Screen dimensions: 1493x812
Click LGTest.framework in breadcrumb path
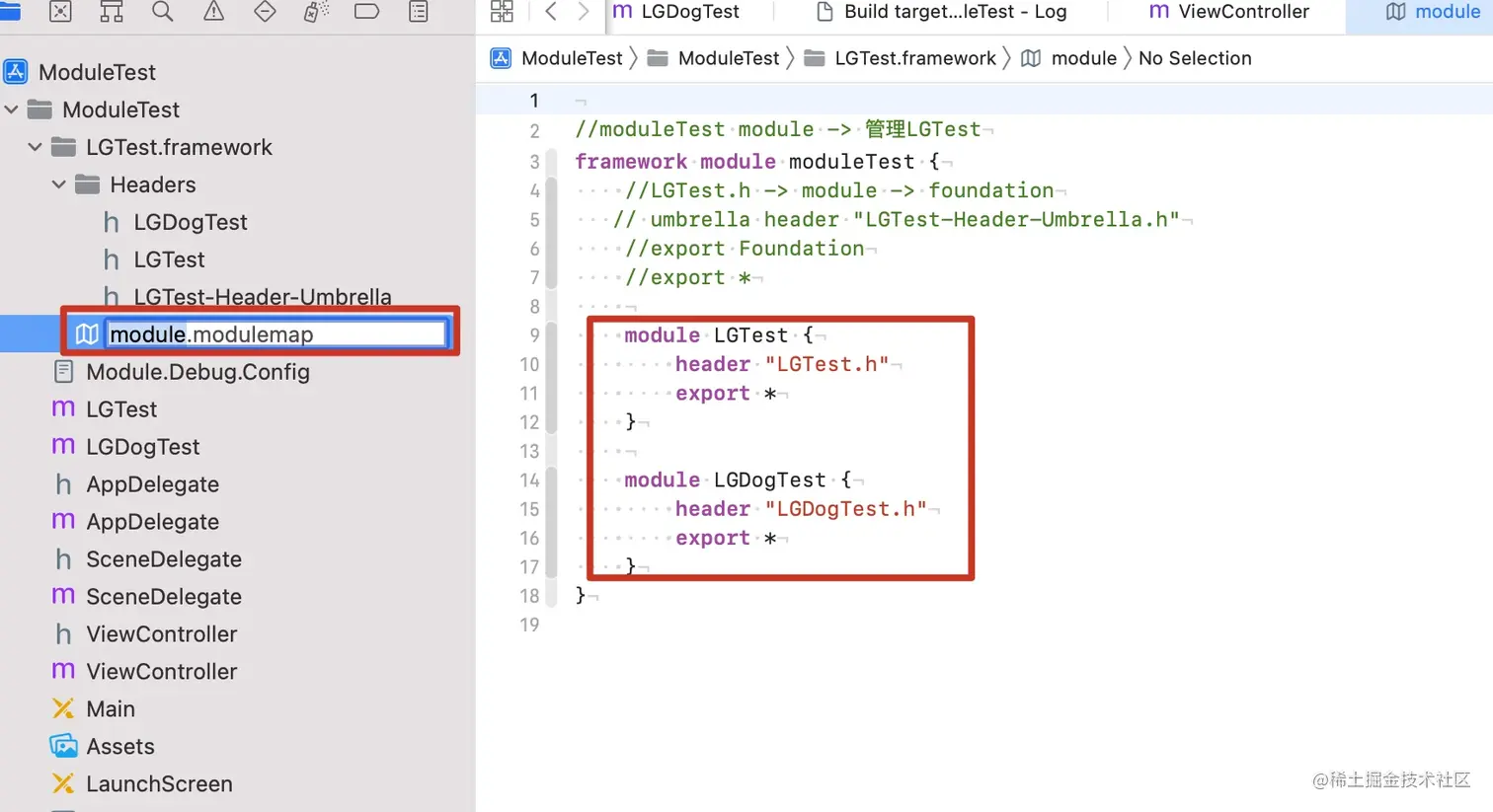tap(915, 58)
